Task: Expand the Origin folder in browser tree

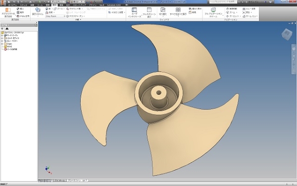Action: coord(2,44)
